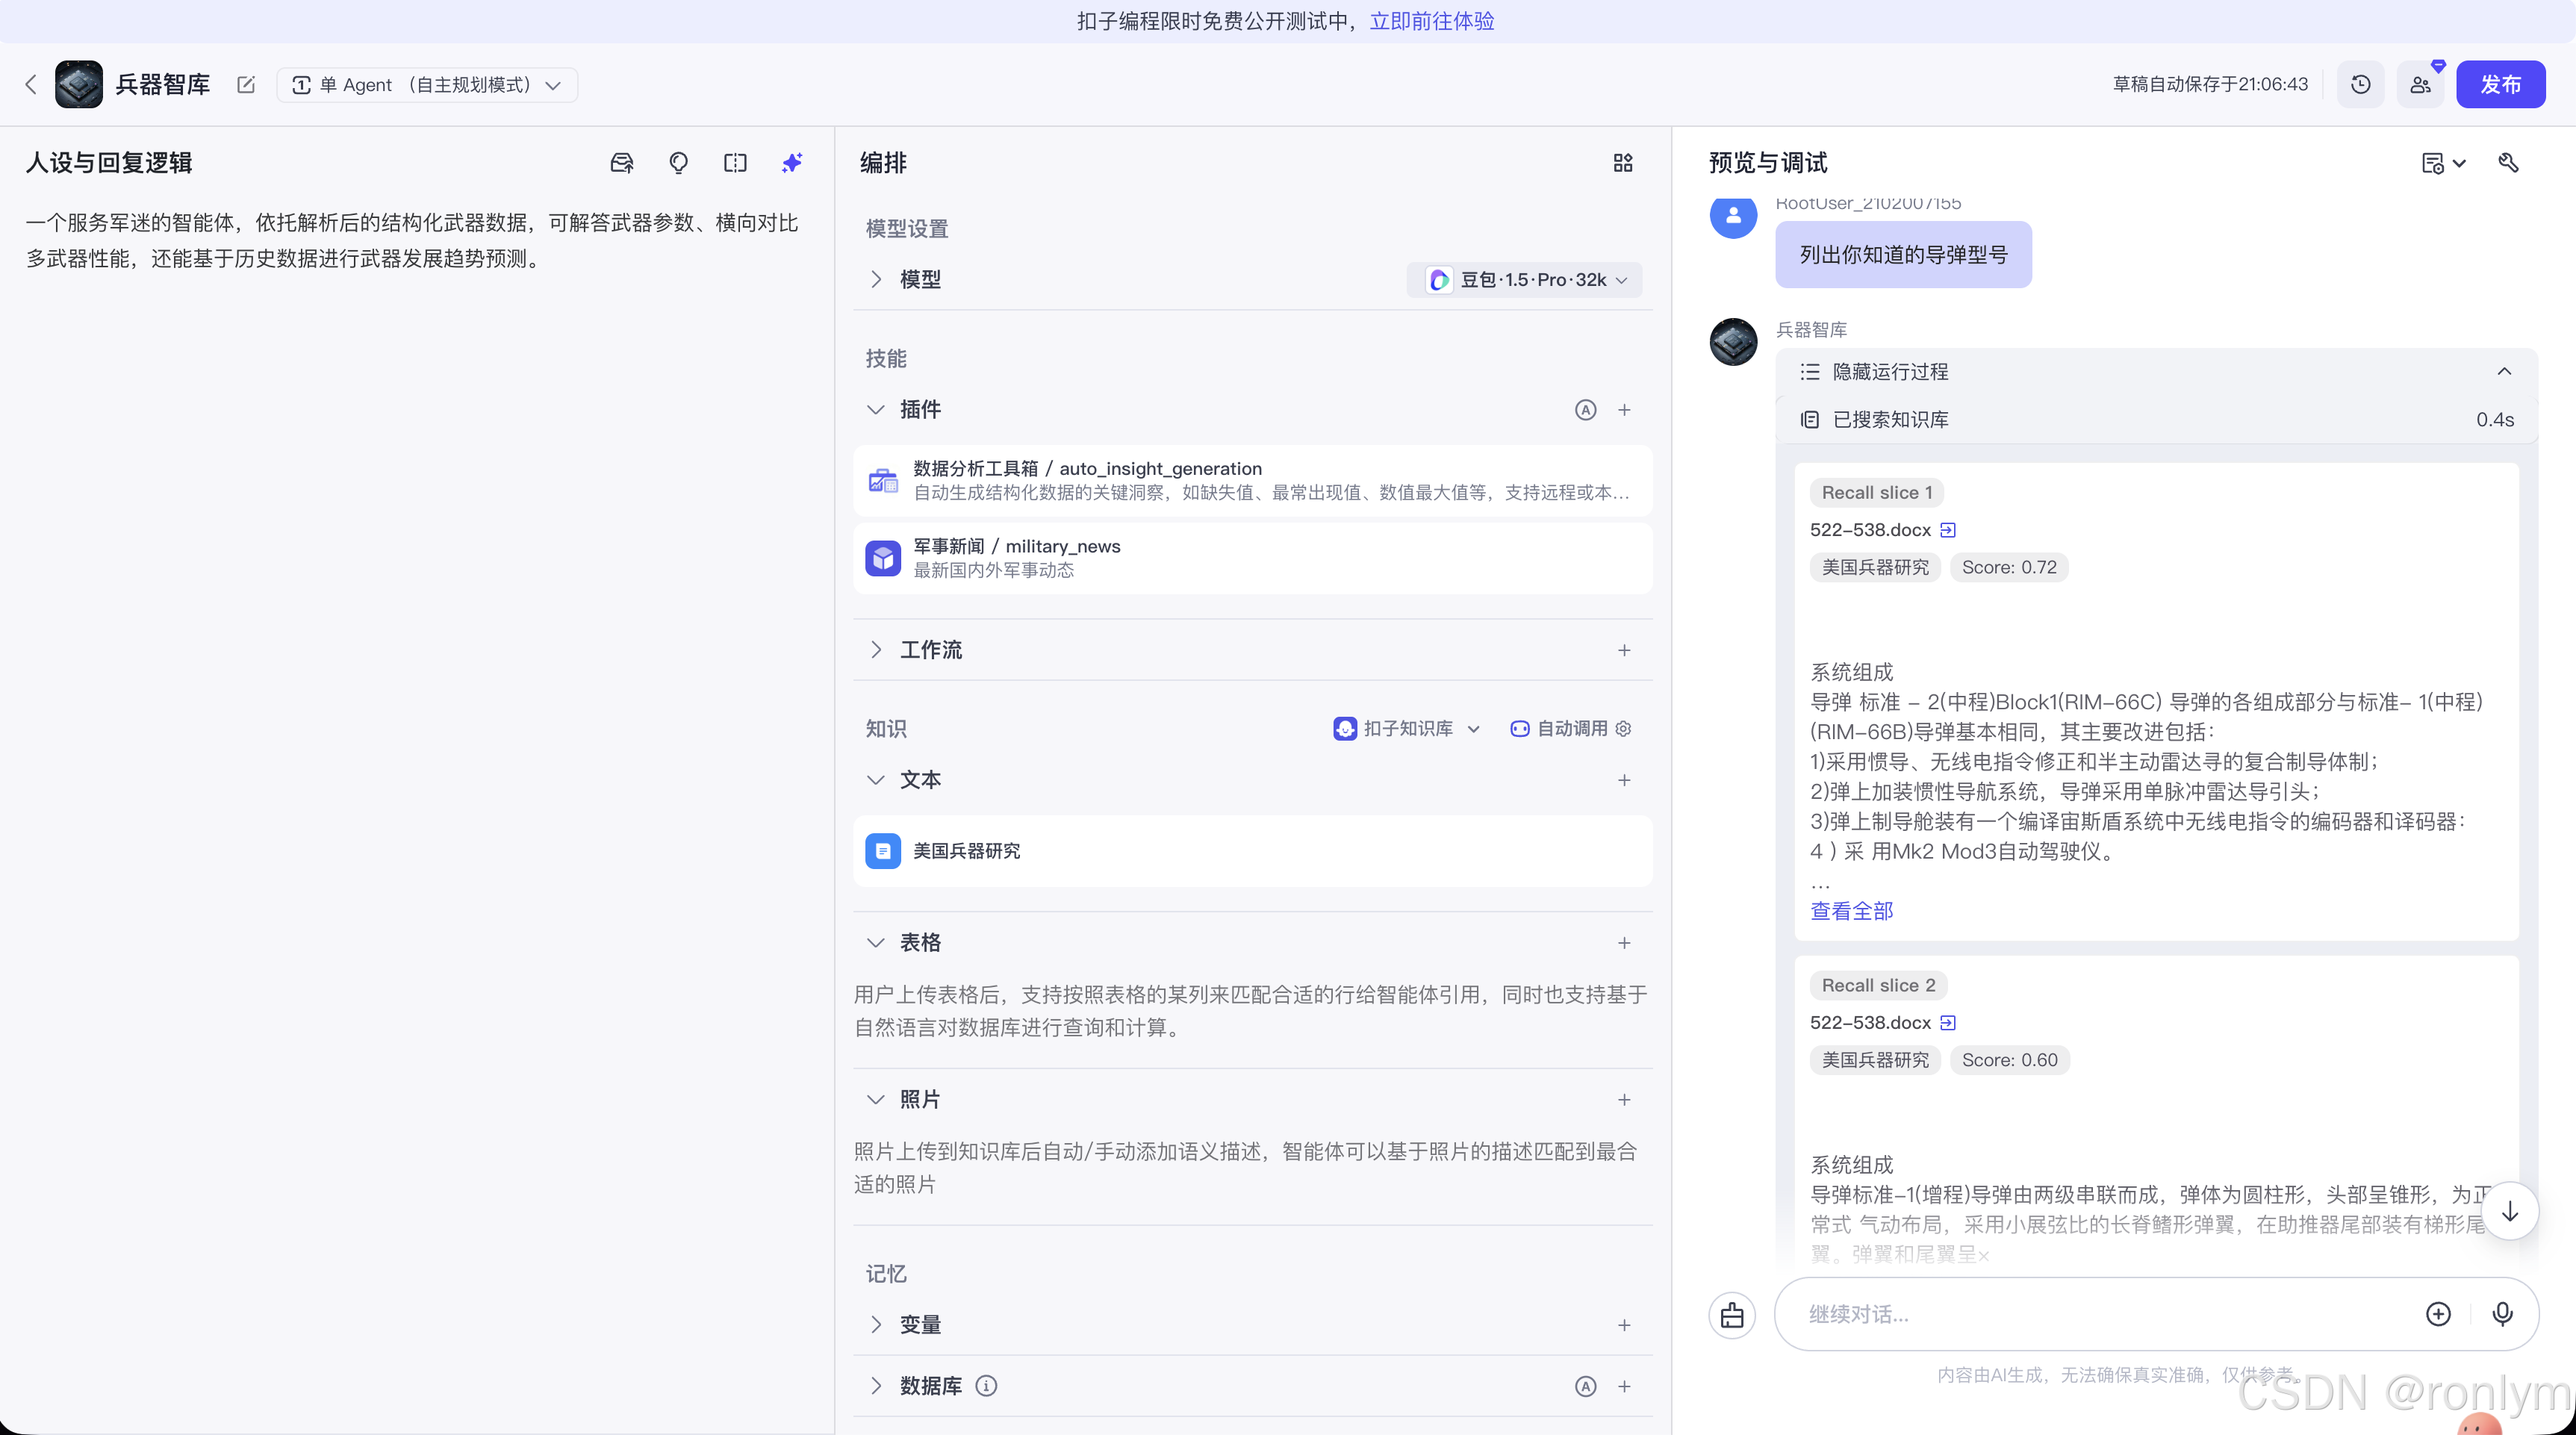2576x1435 pixels.
Task: Add a text knowledge base
Action: (x=1625, y=780)
